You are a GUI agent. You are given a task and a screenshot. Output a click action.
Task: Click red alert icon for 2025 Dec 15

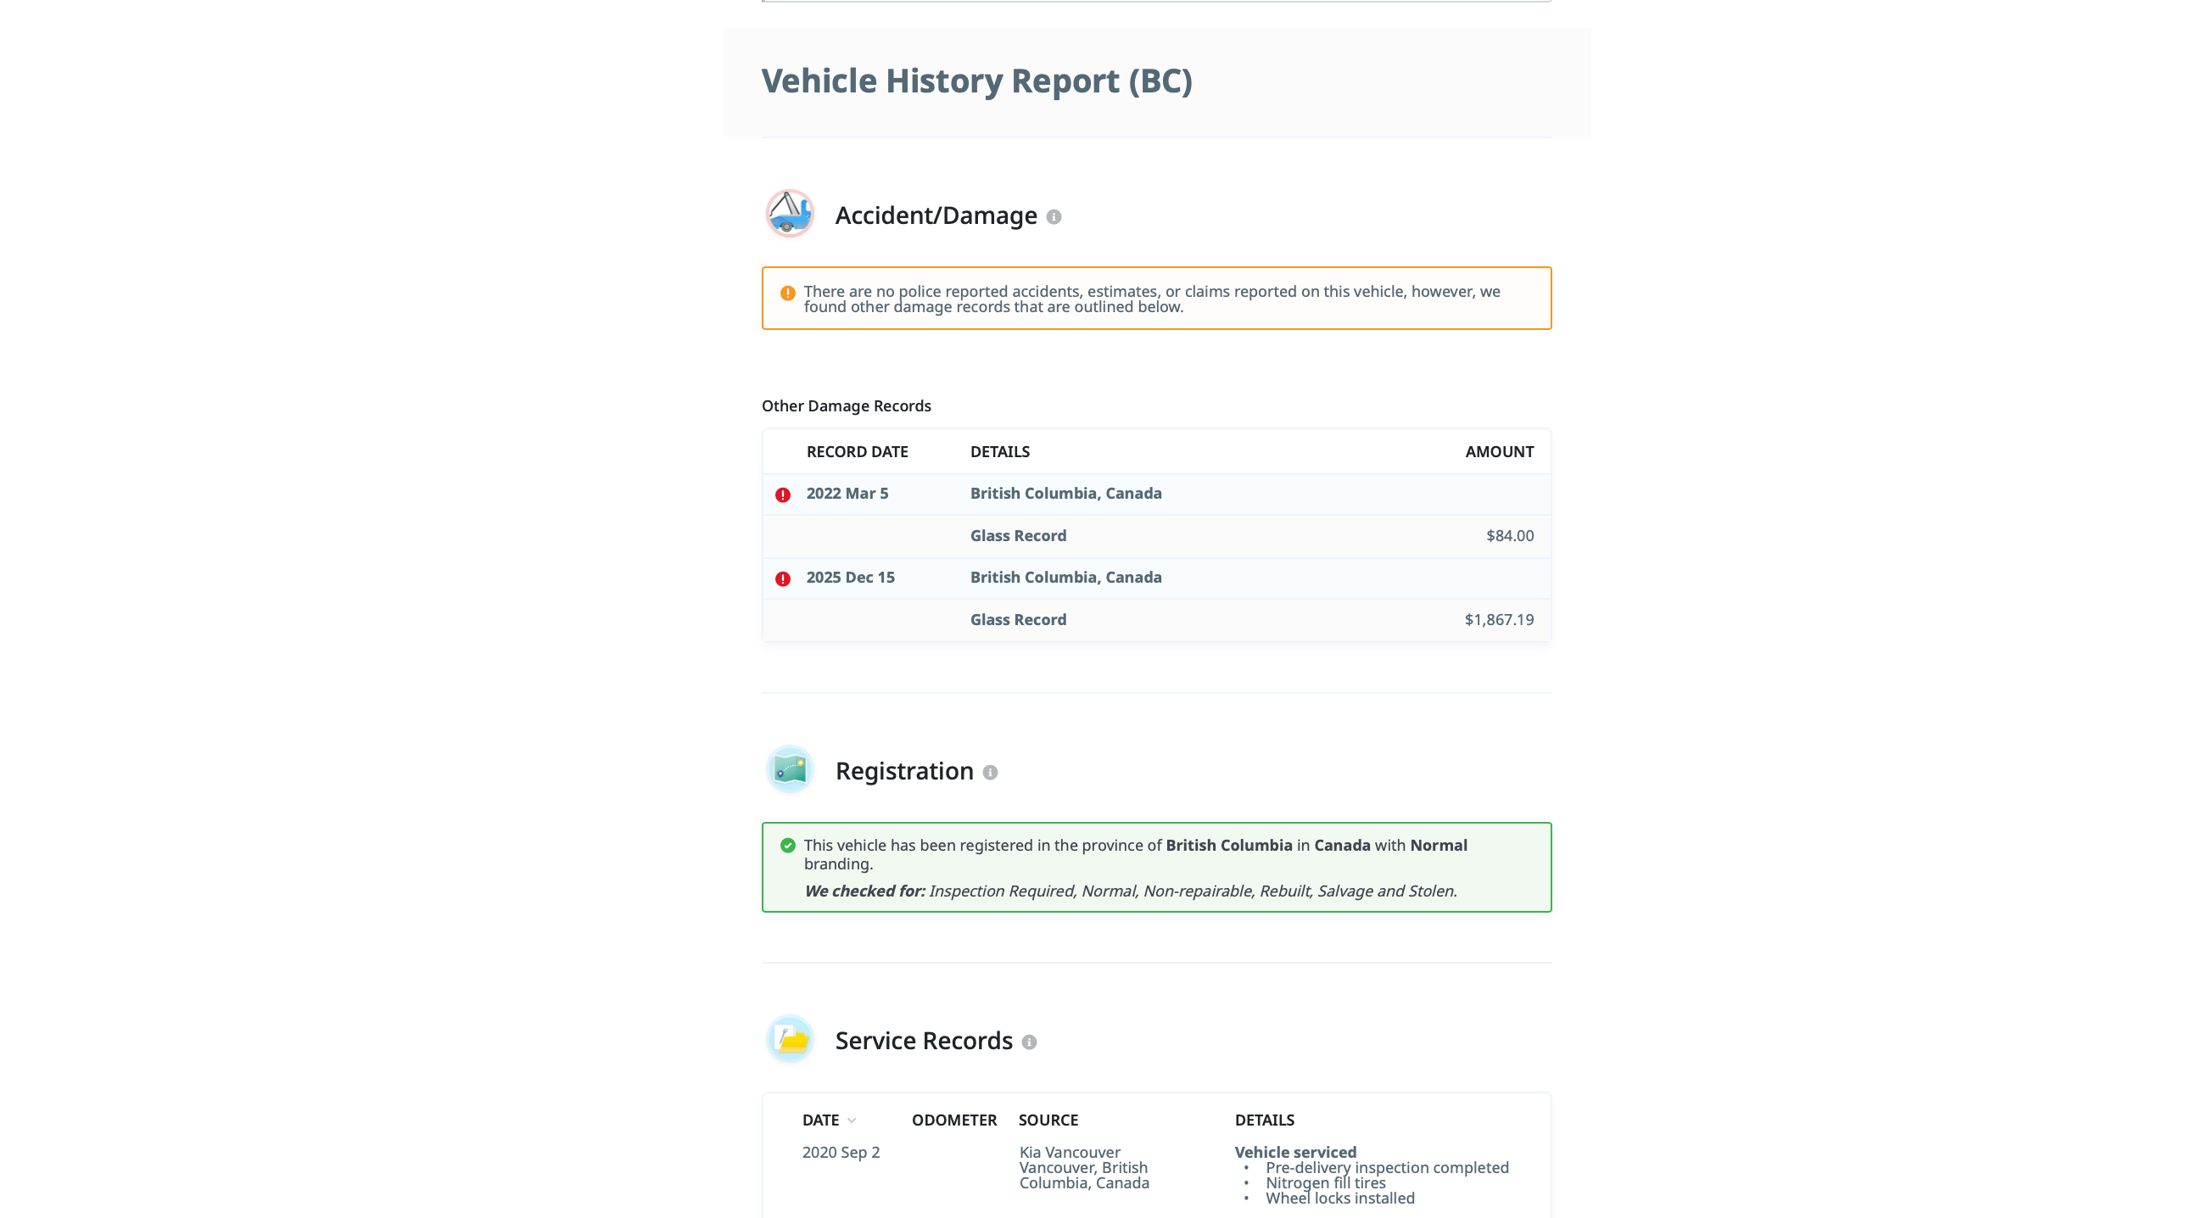pyautogui.click(x=782, y=578)
